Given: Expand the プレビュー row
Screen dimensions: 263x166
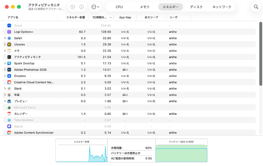Looking at the screenshot, I should pyautogui.click(x=5, y=101).
